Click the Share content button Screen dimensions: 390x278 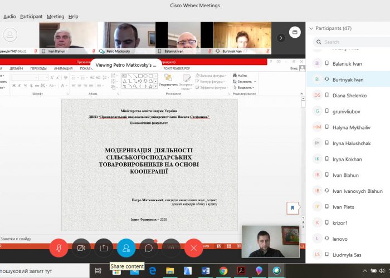(x=104, y=247)
